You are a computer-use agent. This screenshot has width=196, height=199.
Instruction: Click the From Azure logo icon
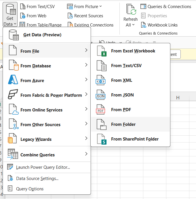coord(13,80)
